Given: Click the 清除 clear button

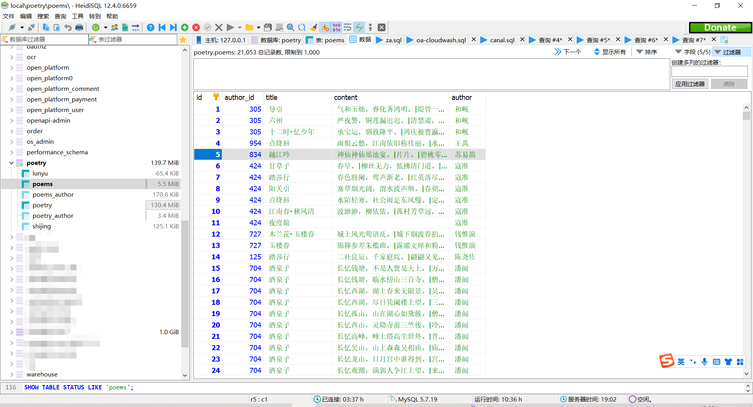Looking at the screenshot, I should click(x=729, y=84).
